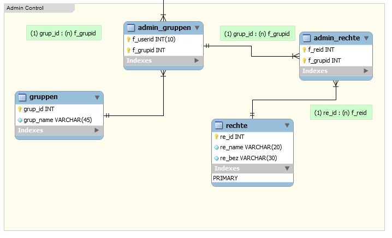This screenshot has width=392, height=238.
Task: Select the re_id to f_reid relationship label
Action: [341, 113]
